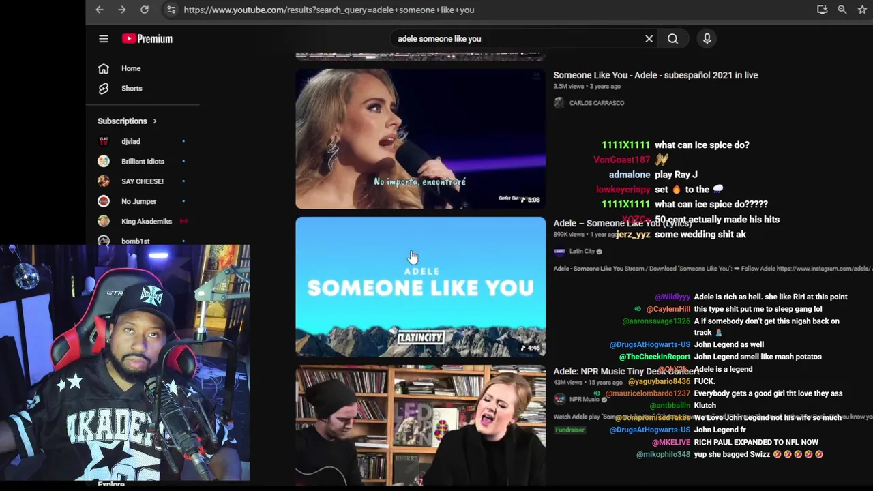Click the YouTube address bar URL
This screenshot has height=491, width=873.
tap(329, 10)
